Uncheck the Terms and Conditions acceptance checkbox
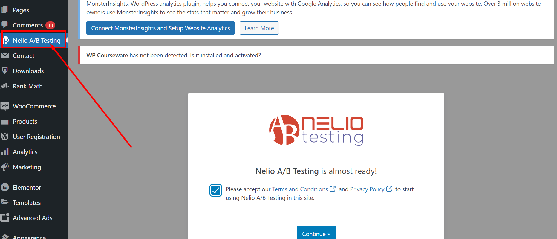 215,190
